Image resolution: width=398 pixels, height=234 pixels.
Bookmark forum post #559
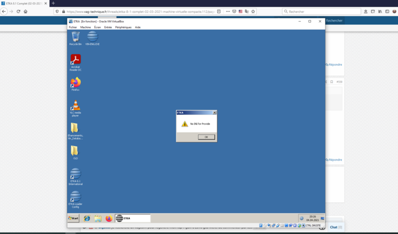(x=331, y=82)
